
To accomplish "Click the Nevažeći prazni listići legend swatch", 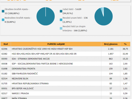I will click(61, 20).
